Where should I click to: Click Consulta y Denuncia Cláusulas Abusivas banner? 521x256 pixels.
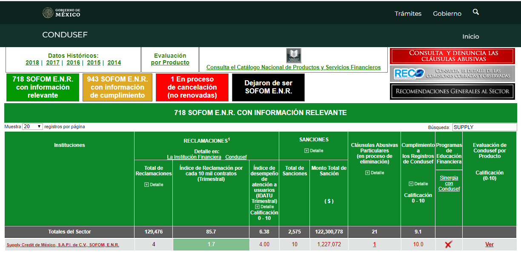(x=452, y=56)
